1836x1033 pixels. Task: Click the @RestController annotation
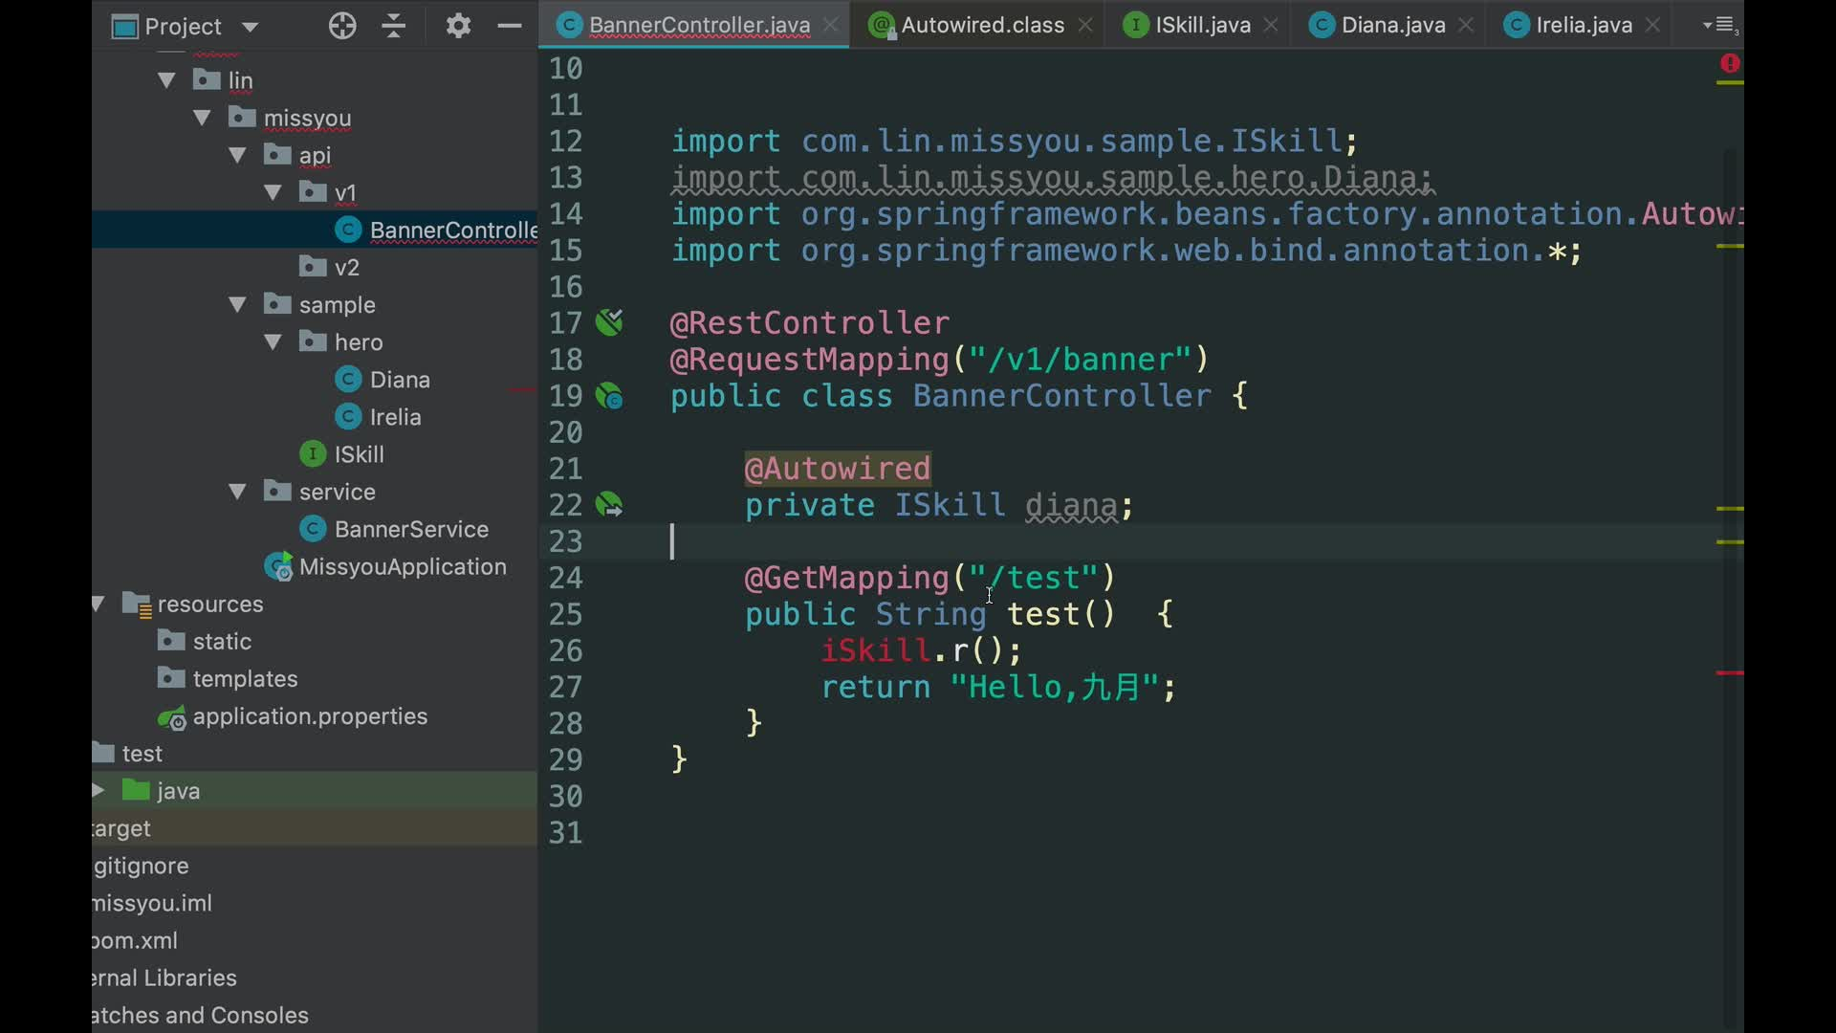coord(810,323)
